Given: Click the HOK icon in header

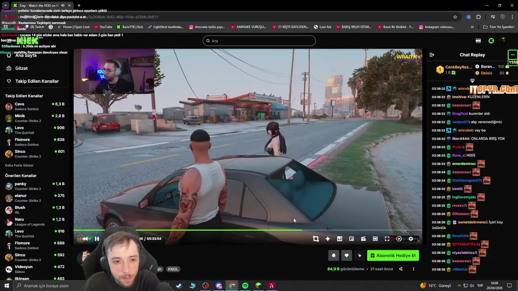Looking at the screenshot, I should pos(478,41).
